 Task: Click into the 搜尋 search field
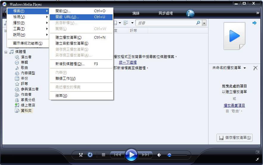coord(166,23)
